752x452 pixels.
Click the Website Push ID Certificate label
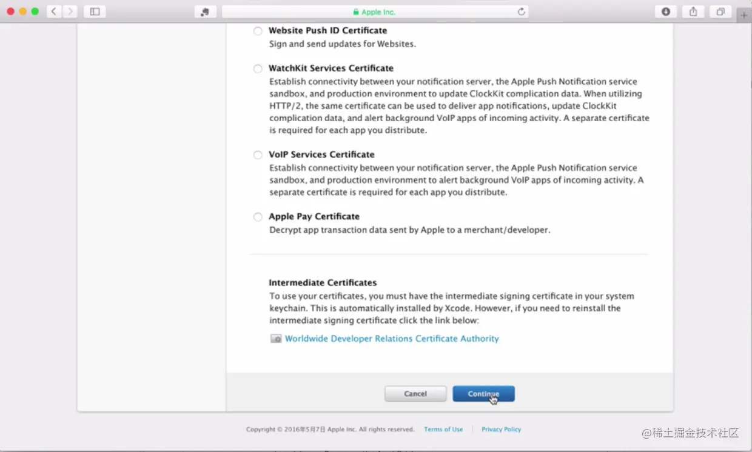click(327, 30)
